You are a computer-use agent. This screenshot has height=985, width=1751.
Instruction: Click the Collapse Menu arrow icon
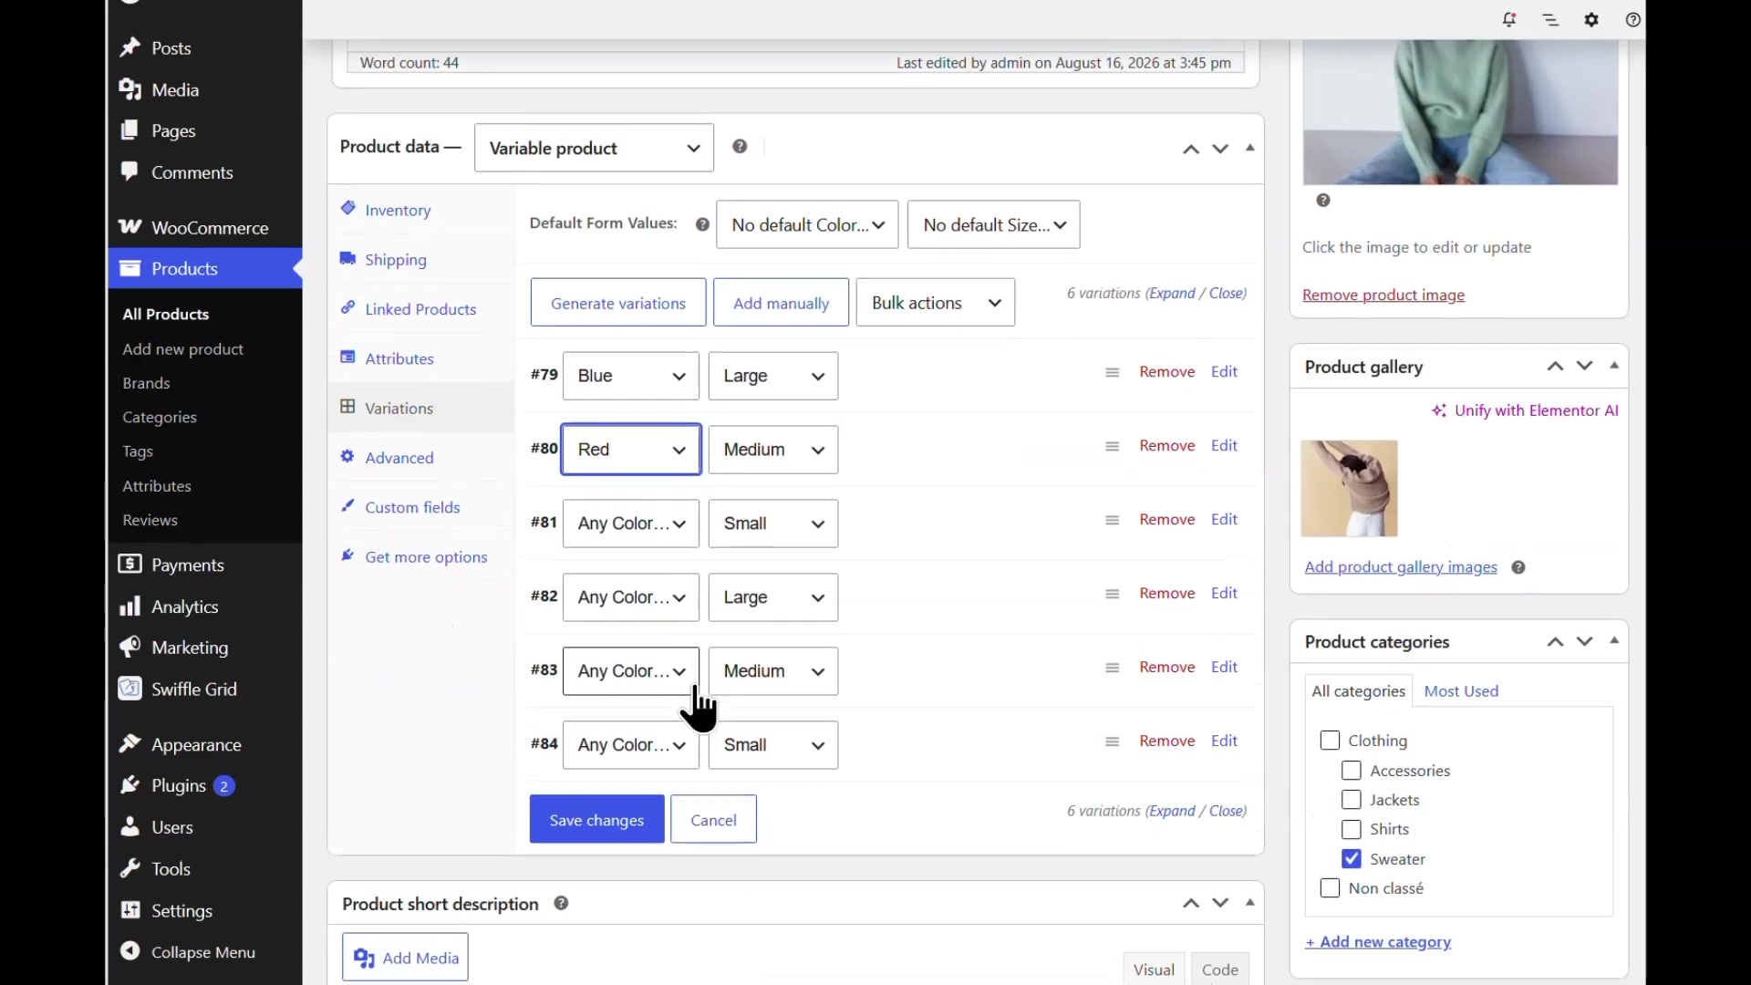(x=130, y=951)
